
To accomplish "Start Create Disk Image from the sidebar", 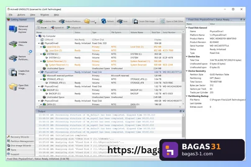I will click(x=19, y=72).
